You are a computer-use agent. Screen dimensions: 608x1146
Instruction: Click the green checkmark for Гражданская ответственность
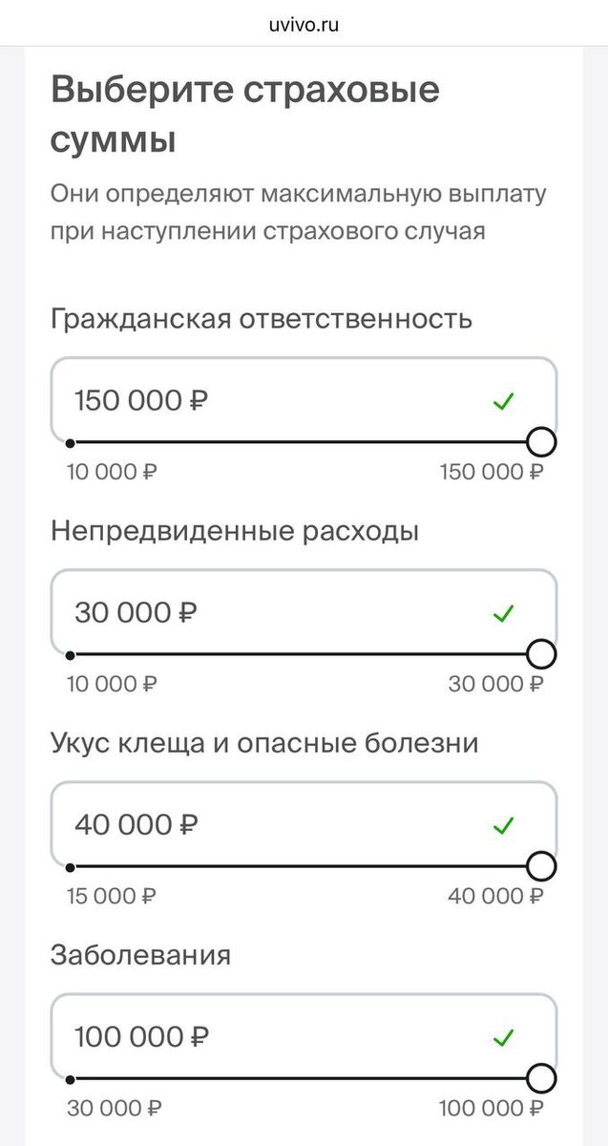505,401
